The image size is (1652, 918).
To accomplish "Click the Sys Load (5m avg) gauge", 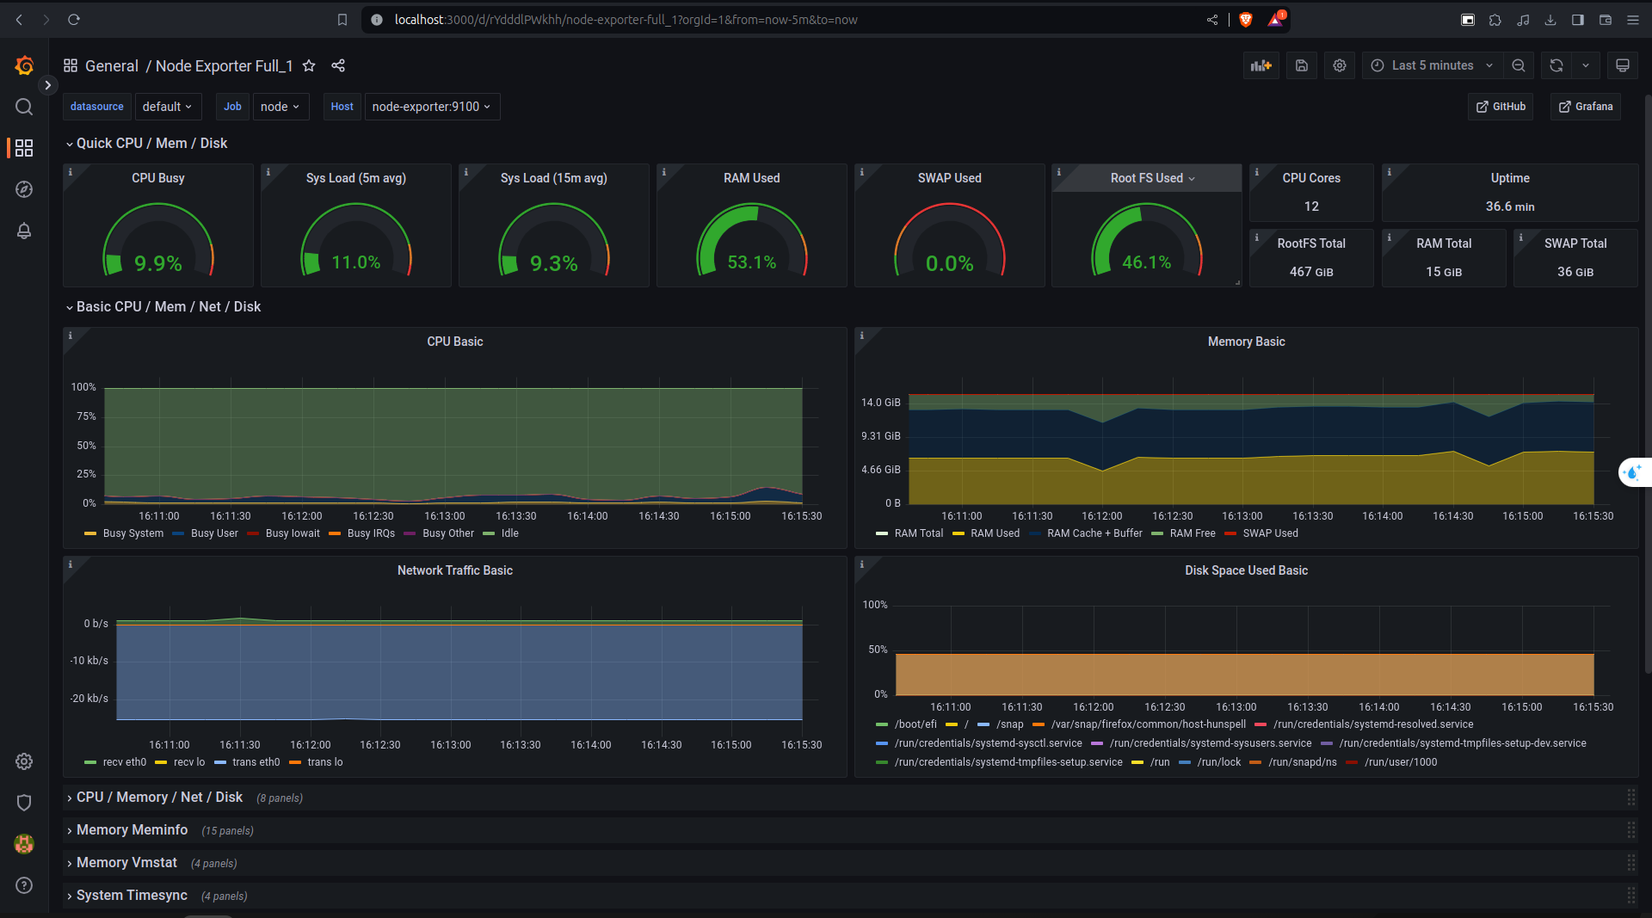I will click(x=355, y=239).
